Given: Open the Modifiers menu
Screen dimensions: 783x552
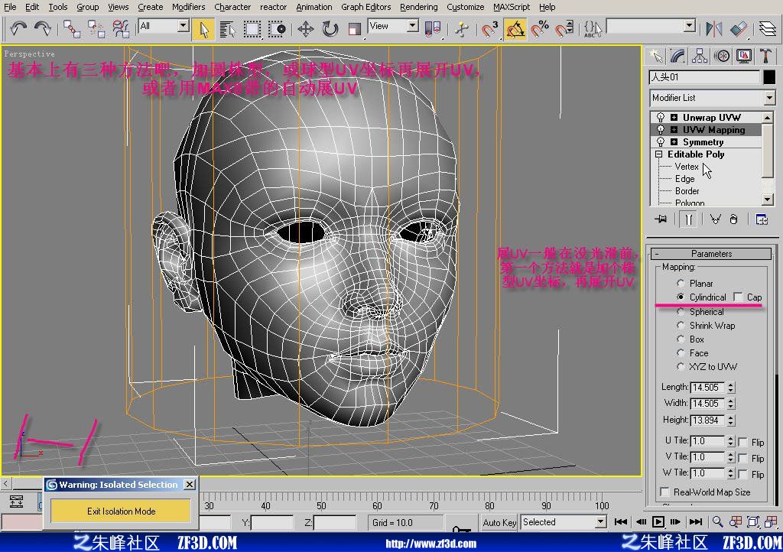Looking at the screenshot, I should 188,7.
